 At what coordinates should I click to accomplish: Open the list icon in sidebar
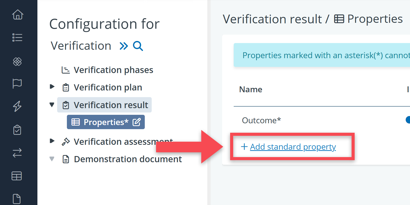(17, 37)
